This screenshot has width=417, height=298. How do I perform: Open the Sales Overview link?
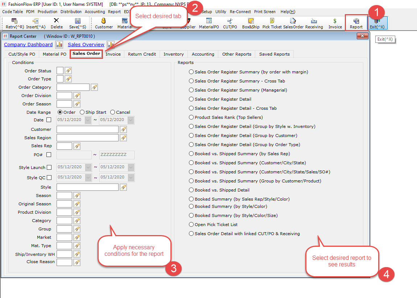tap(86, 45)
